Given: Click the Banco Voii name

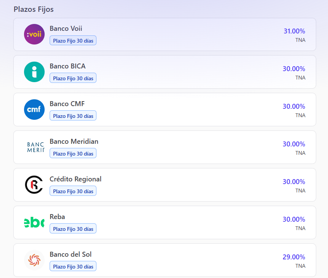Looking at the screenshot, I should click(66, 29).
